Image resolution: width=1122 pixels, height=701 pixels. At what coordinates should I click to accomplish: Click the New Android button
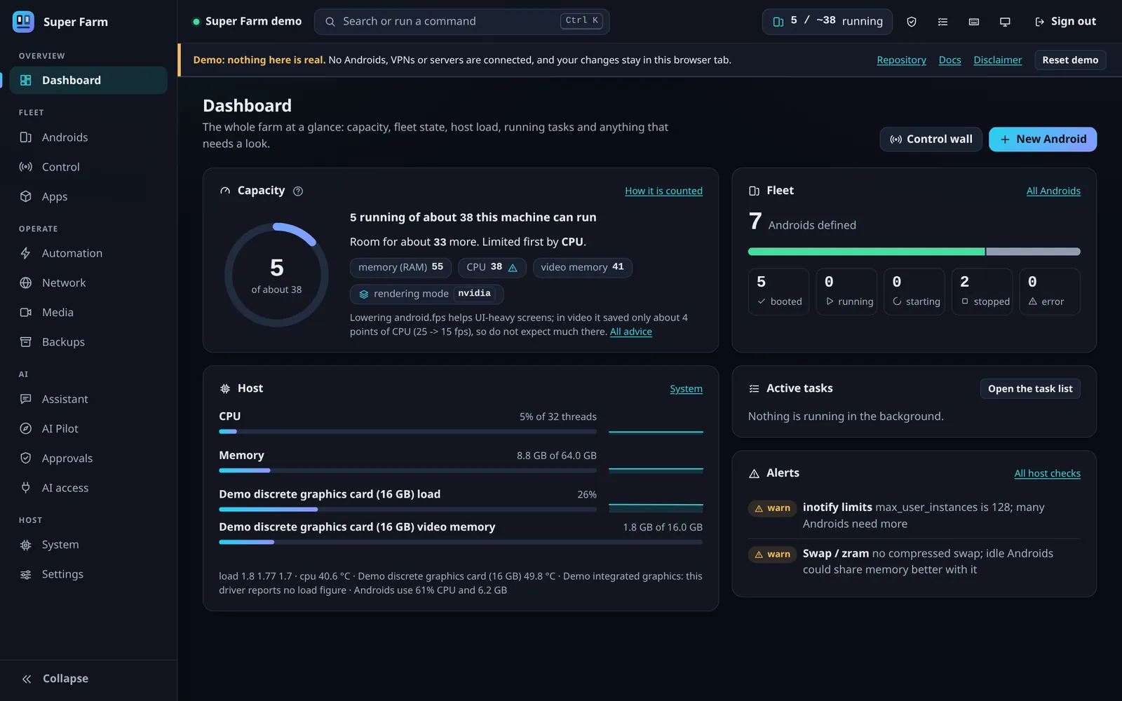1043,139
